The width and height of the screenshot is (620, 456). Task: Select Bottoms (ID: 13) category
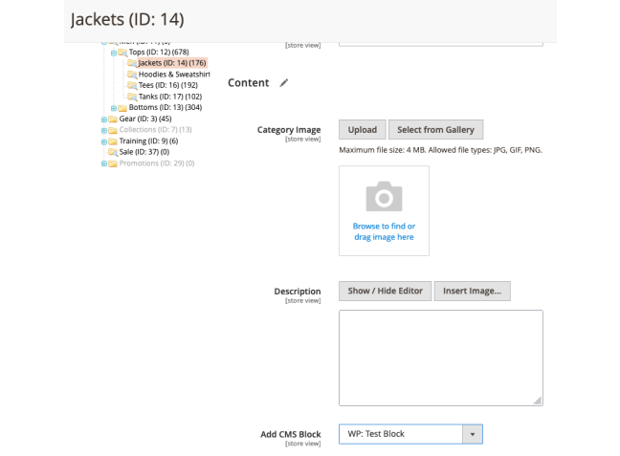point(166,107)
